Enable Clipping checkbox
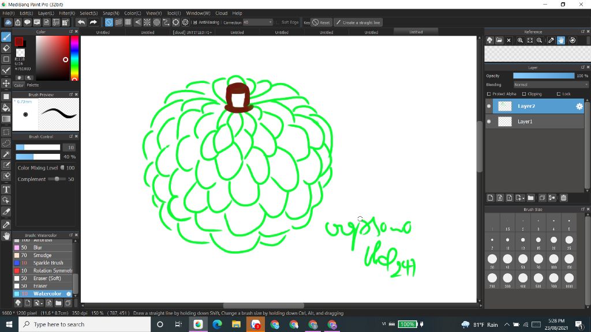Viewport: 591px width, 332px height. click(x=524, y=94)
